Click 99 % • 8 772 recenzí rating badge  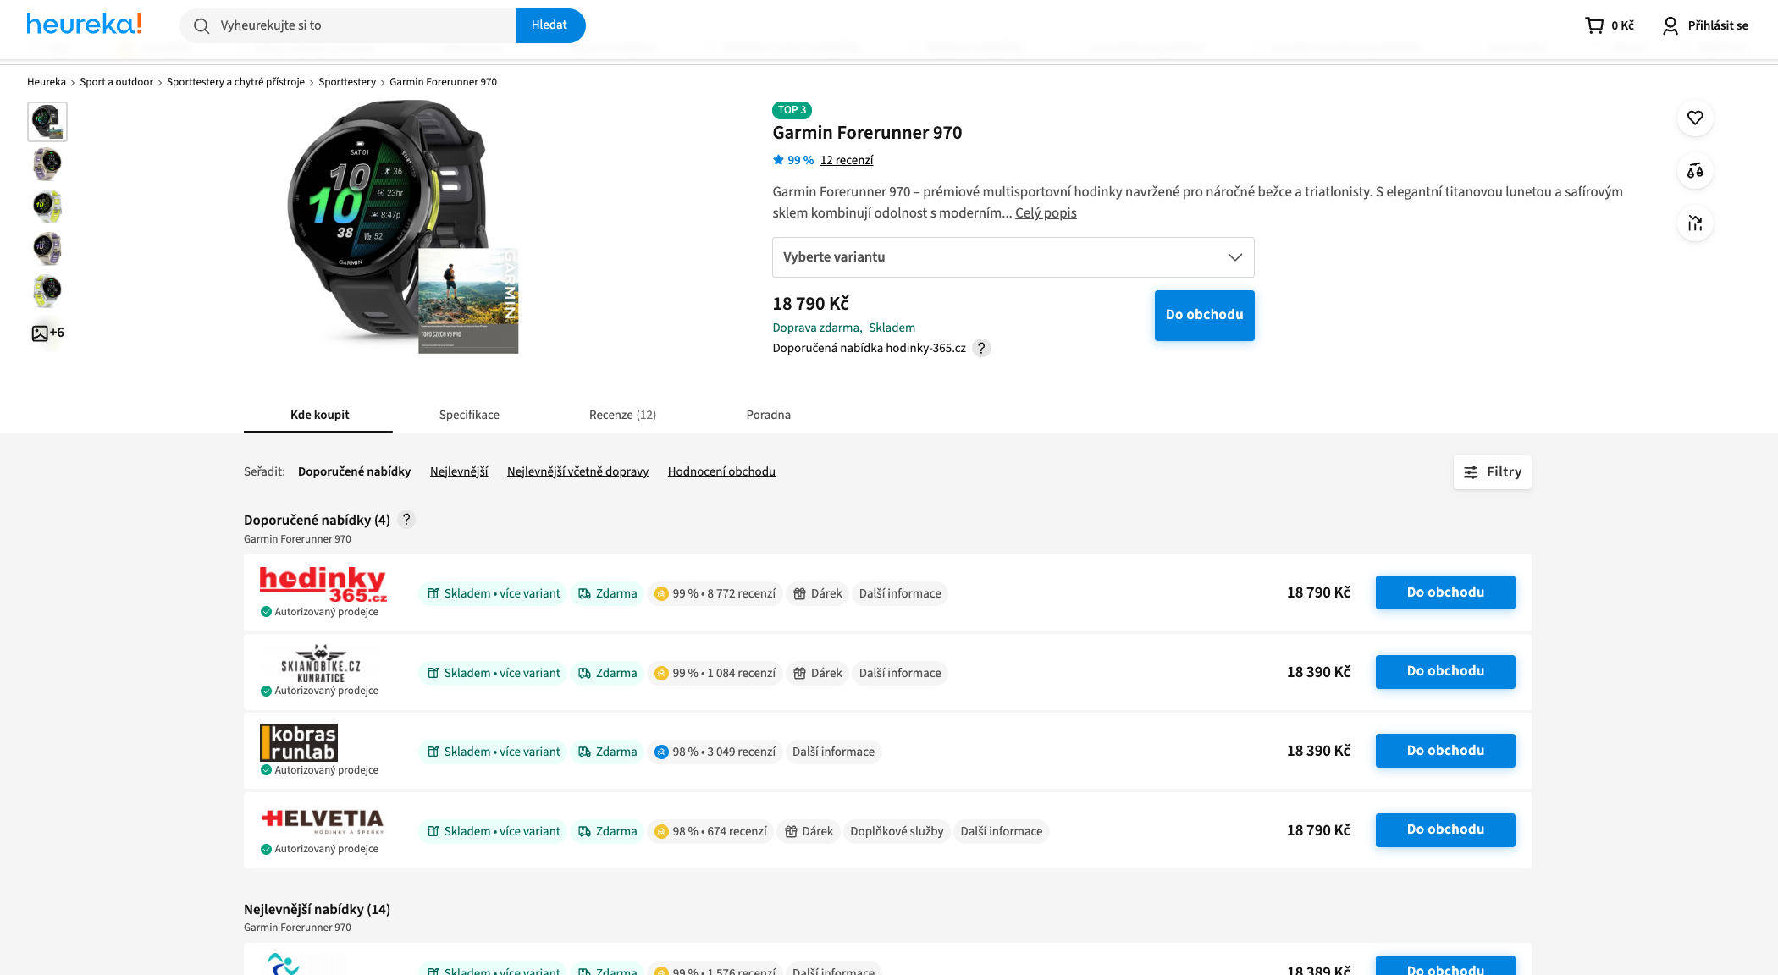click(715, 593)
